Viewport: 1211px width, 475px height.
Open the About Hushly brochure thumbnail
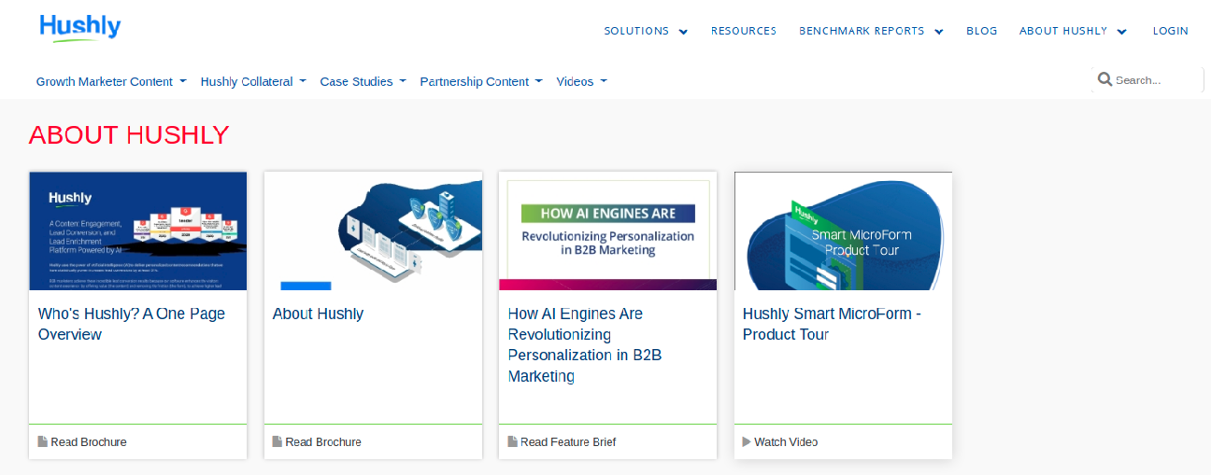click(x=373, y=231)
